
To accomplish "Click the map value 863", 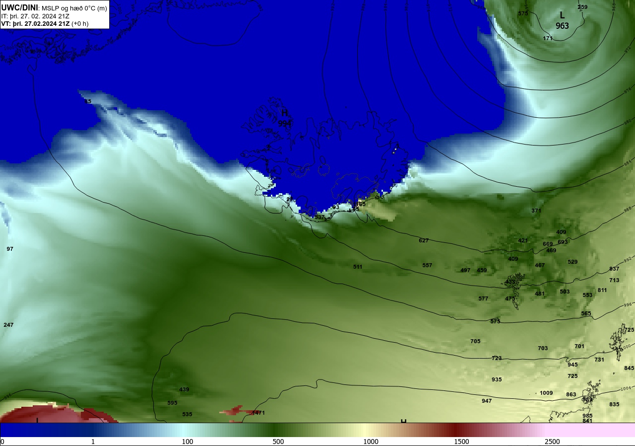I will (x=571, y=394).
